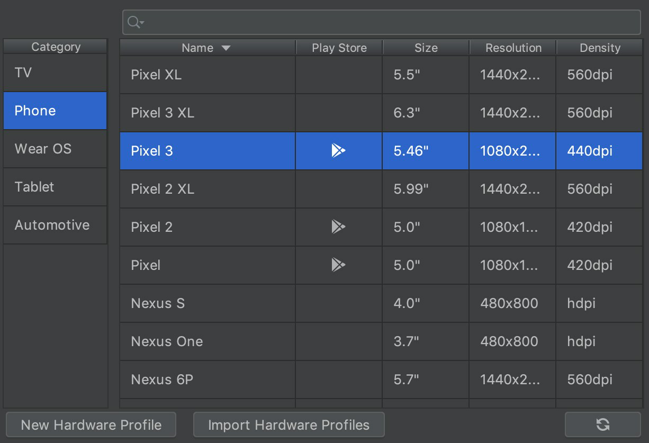
Task: Click the Play Store icon in Pixel 2 row
Action: (x=338, y=227)
